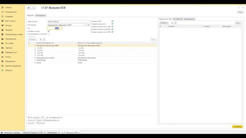This screenshot has width=246, height=138.
Task: Switch to Начальная страница bottom tab
Action: pos(11,133)
